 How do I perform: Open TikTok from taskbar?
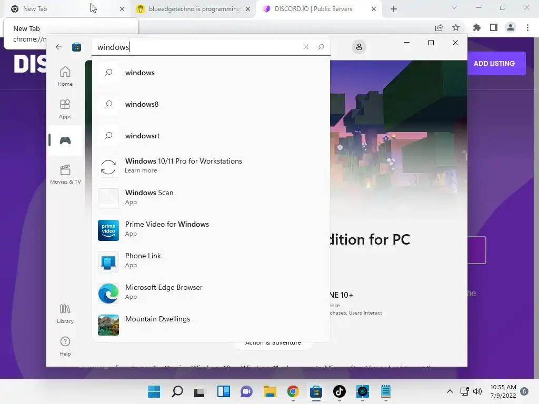340,391
